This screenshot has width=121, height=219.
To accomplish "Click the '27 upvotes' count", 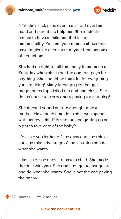I will pos(21,197).
